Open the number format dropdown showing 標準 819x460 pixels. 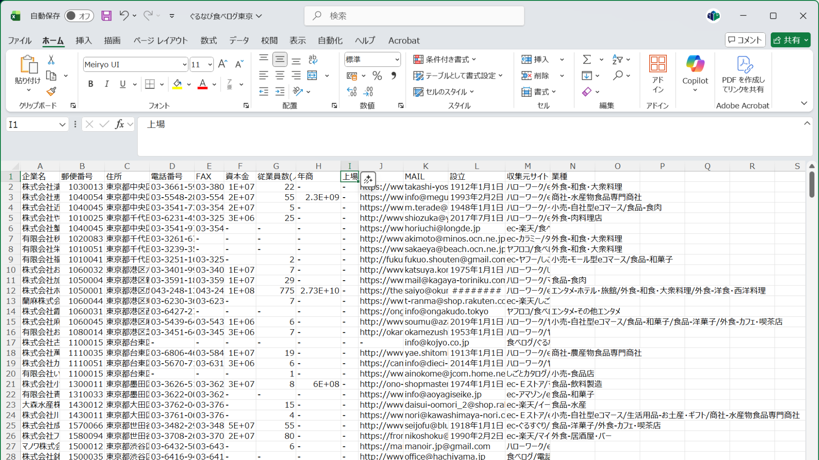coord(397,60)
